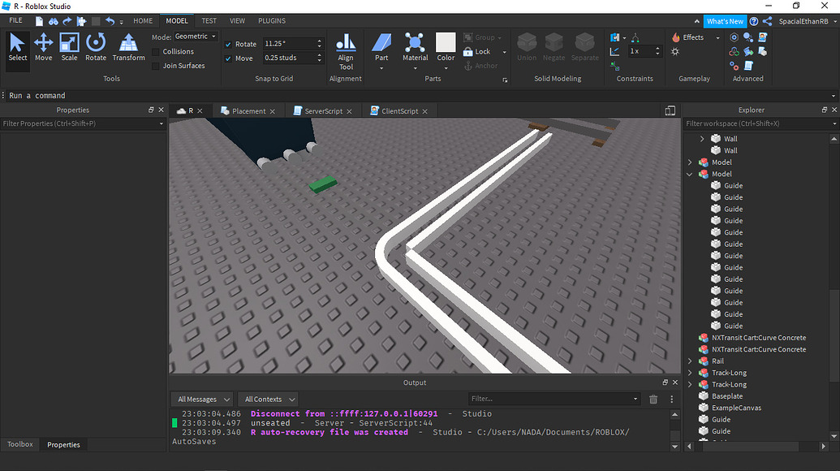The image size is (840, 471).
Task: Switch to the TEST ribbon tab
Action: 209,21
